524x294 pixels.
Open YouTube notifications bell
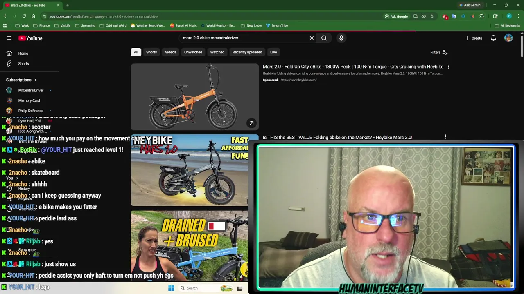(x=493, y=38)
